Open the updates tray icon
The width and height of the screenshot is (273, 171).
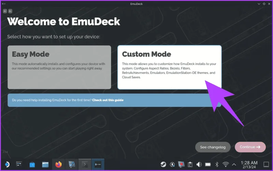click(172, 165)
